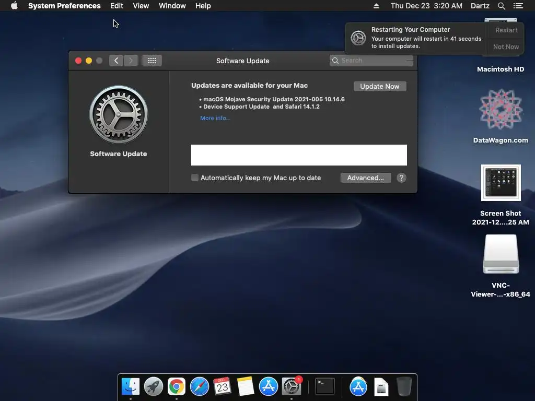Select Macintosh HD desktop drive
Screen dimensions: 535x401
click(501, 69)
